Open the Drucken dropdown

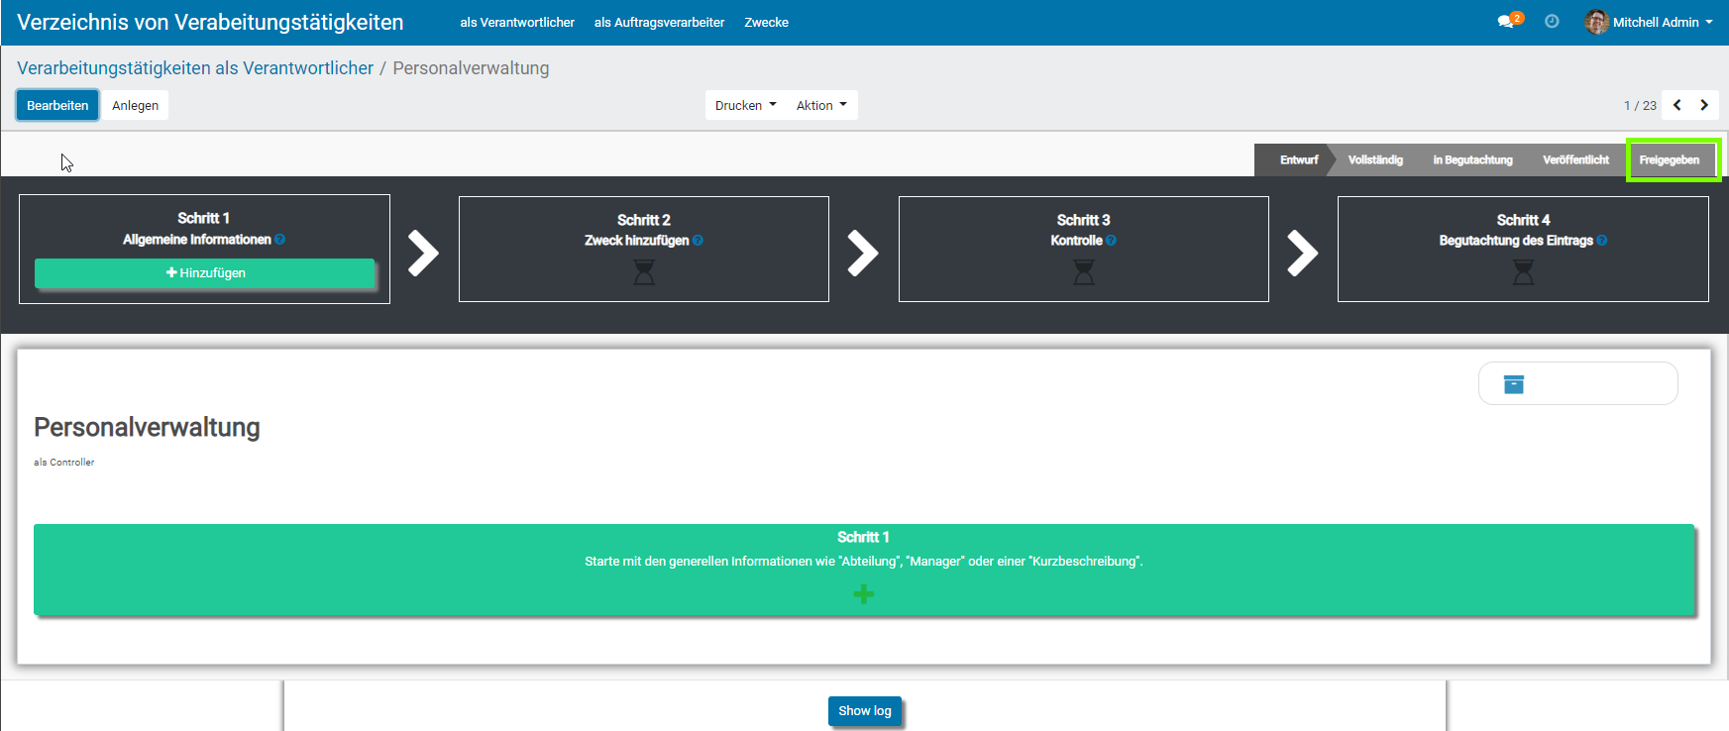pos(745,105)
